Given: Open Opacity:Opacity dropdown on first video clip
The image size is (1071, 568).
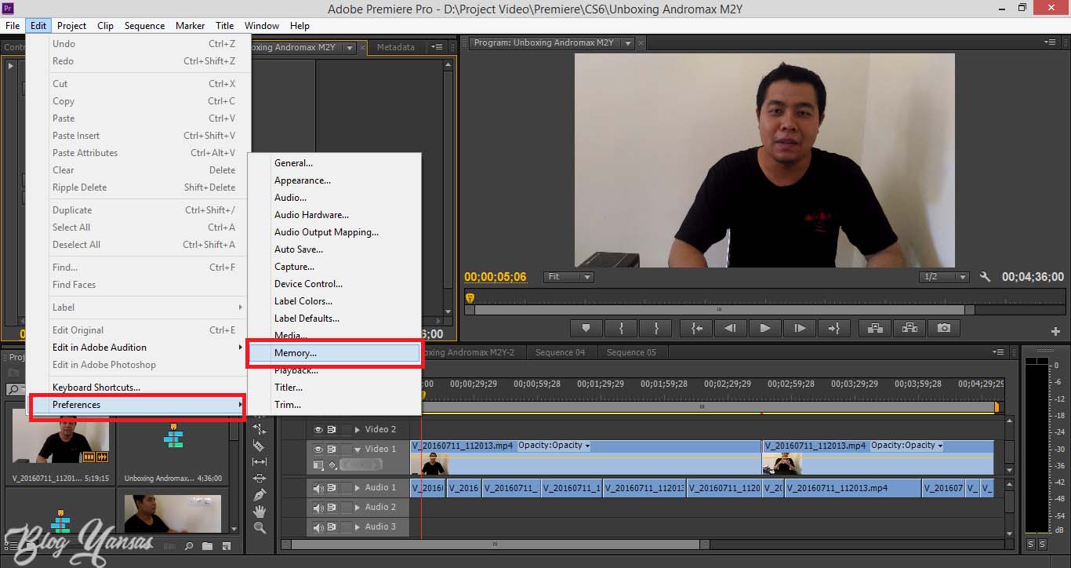Looking at the screenshot, I should (588, 446).
